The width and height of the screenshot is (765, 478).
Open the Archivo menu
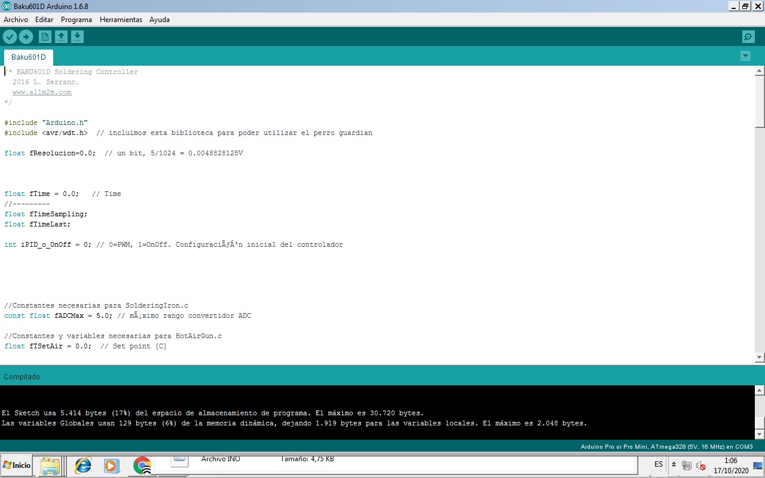[16, 20]
